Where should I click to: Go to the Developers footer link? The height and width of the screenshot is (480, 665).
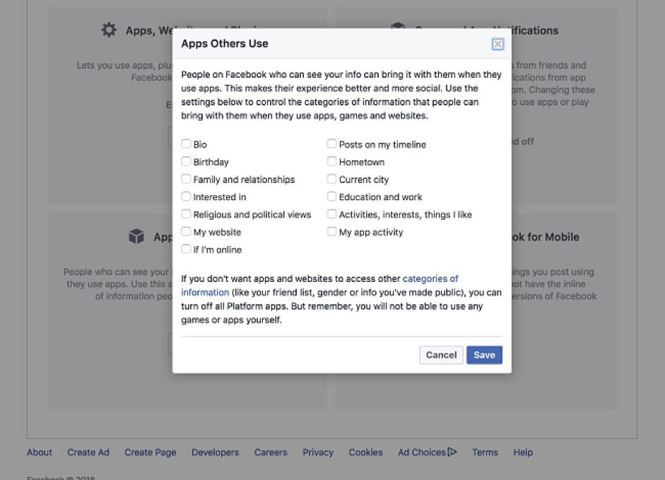click(x=215, y=452)
